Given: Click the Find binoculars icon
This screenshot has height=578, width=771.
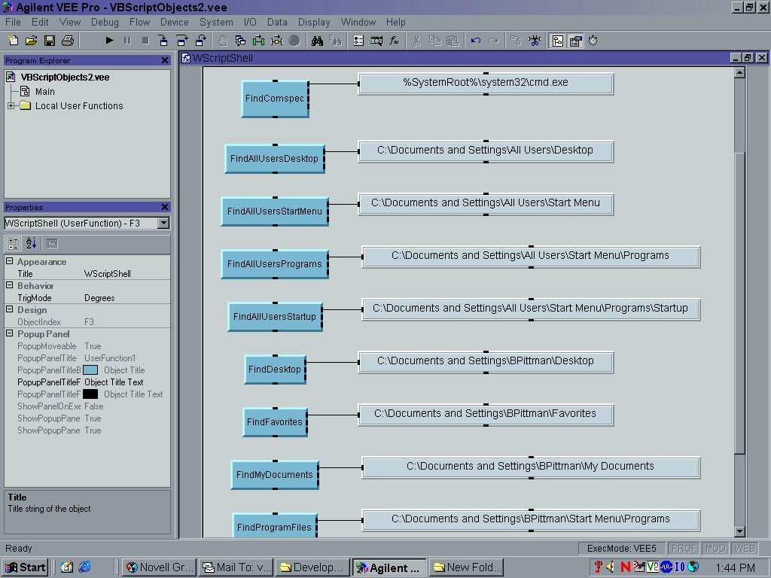Looking at the screenshot, I should coord(317,41).
